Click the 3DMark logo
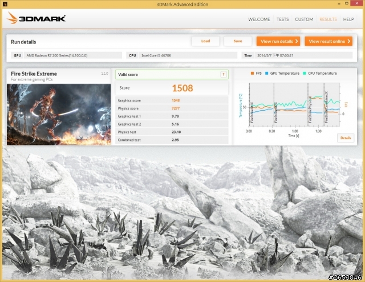This screenshot has height=282, width=365. [x=36, y=18]
